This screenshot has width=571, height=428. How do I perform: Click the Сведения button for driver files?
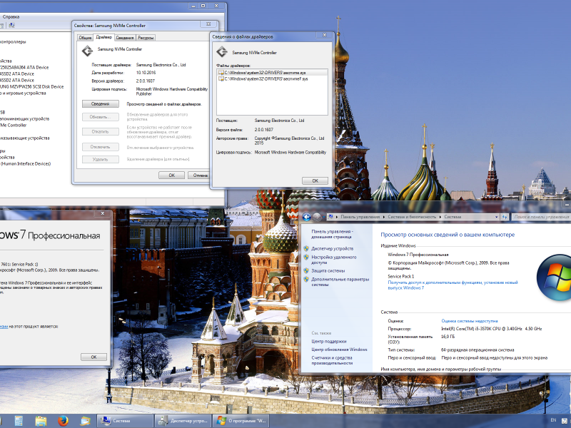(x=100, y=103)
